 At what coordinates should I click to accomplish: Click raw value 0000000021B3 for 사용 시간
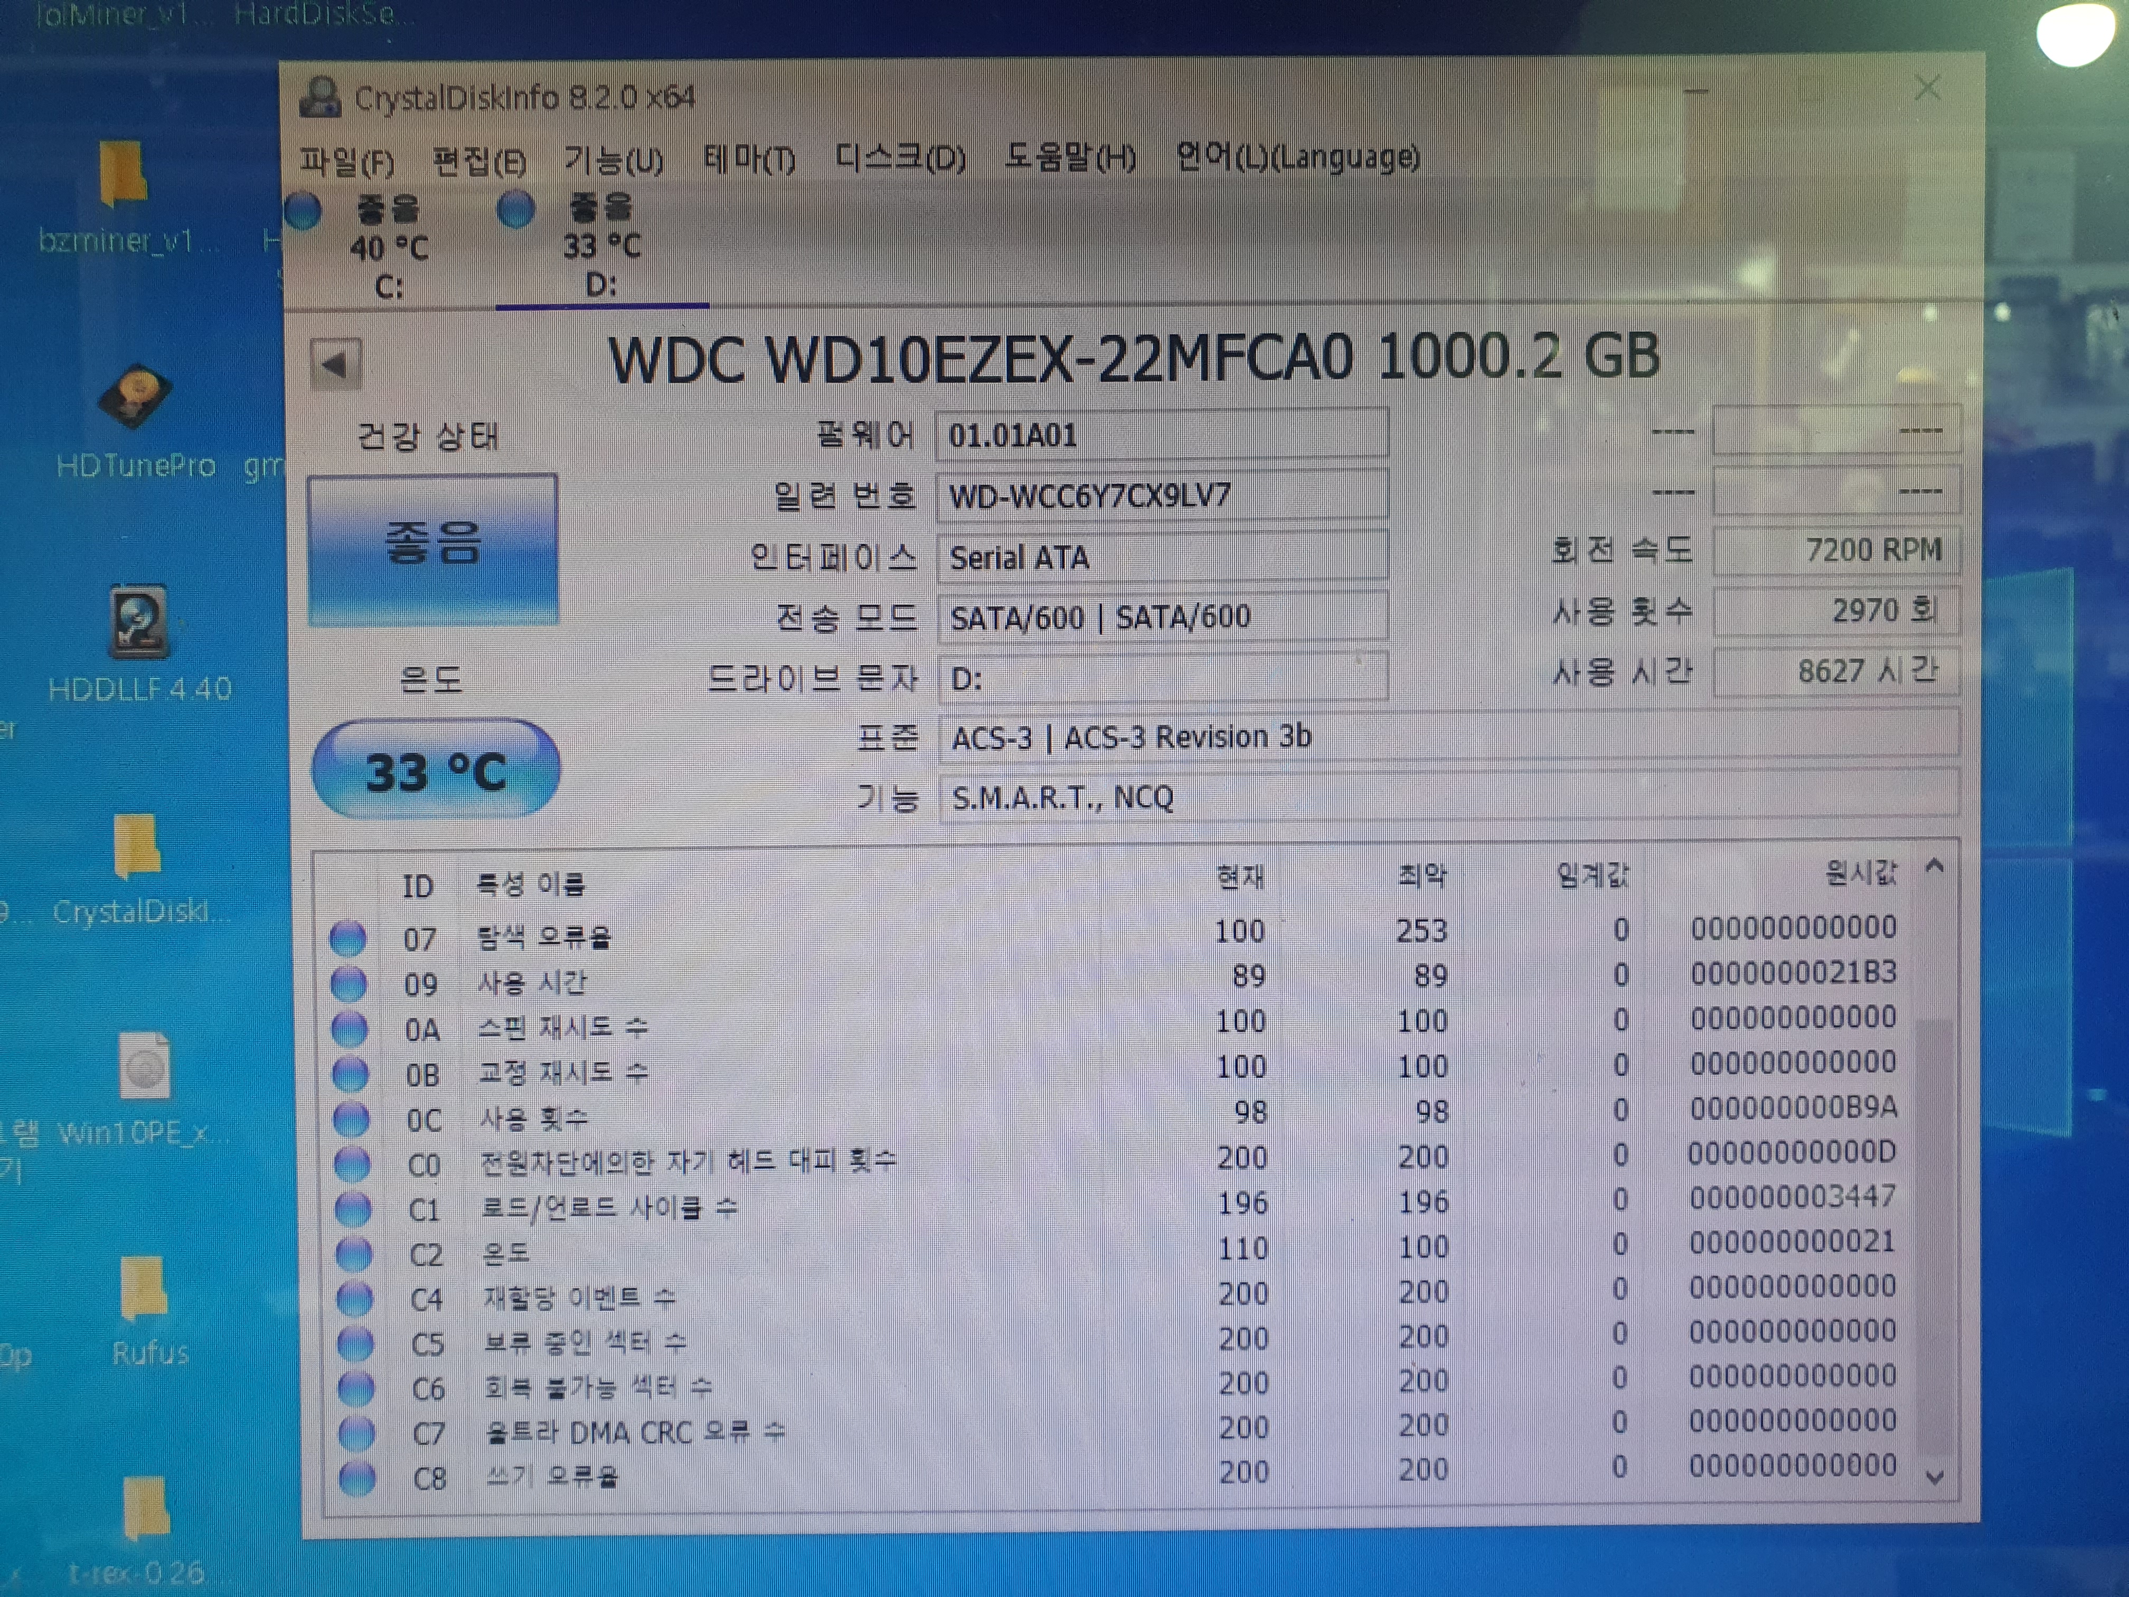click(1793, 973)
